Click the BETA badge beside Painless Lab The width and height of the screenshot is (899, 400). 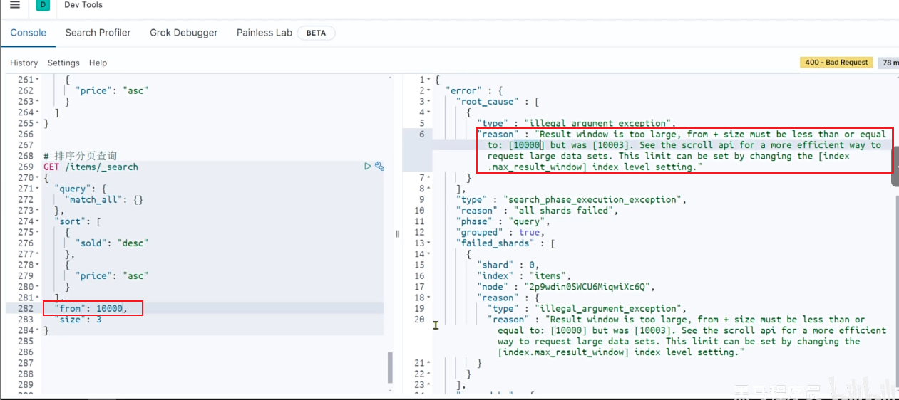tap(316, 33)
